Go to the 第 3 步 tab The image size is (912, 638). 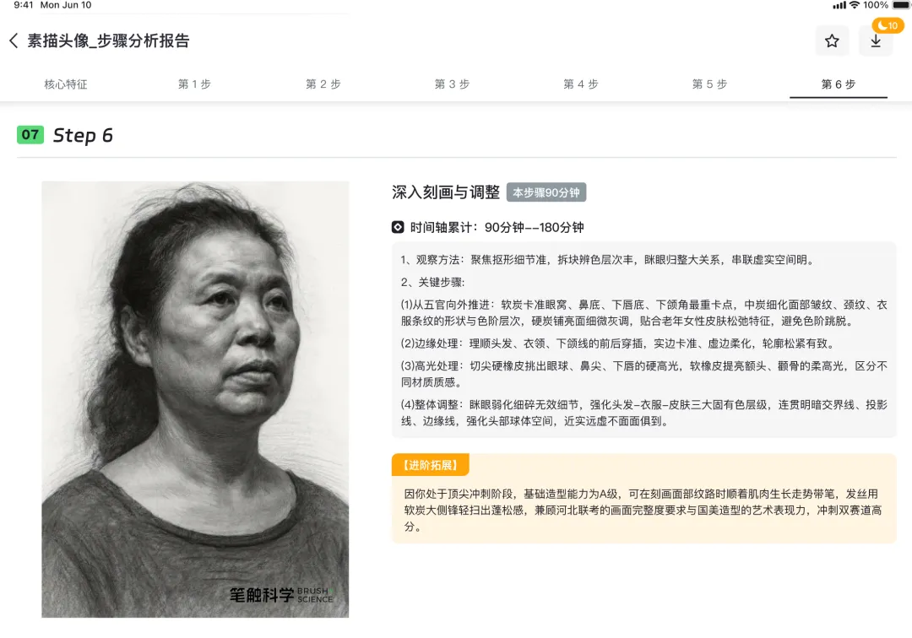[452, 84]
